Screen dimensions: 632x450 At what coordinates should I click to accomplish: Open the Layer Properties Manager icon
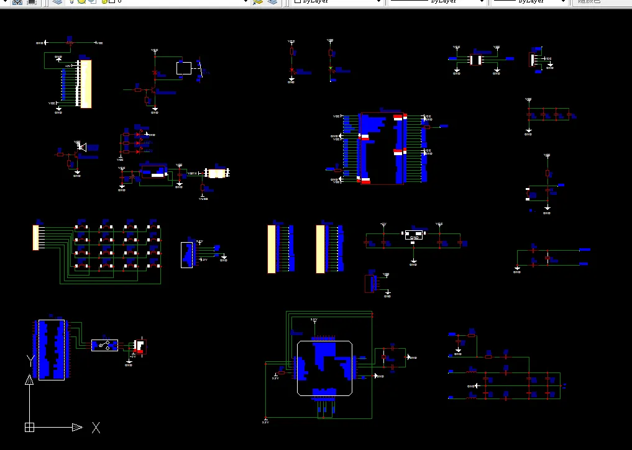pyautogui.click(x=58, y=2)
